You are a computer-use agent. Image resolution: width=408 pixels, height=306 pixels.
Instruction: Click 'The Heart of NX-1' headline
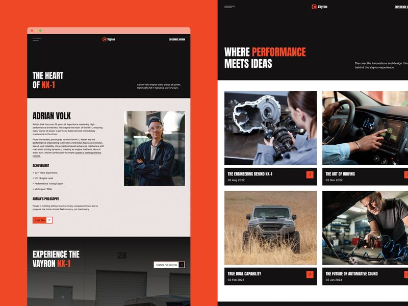click(48, 80)
